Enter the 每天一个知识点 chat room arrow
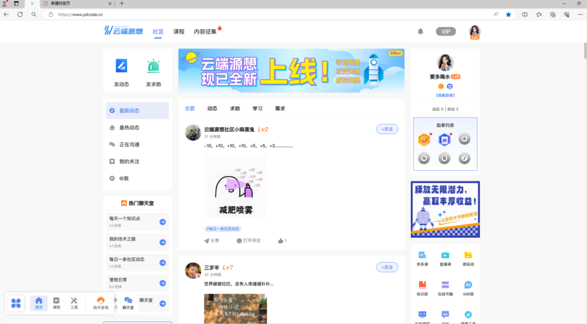 tap(163, 222)
